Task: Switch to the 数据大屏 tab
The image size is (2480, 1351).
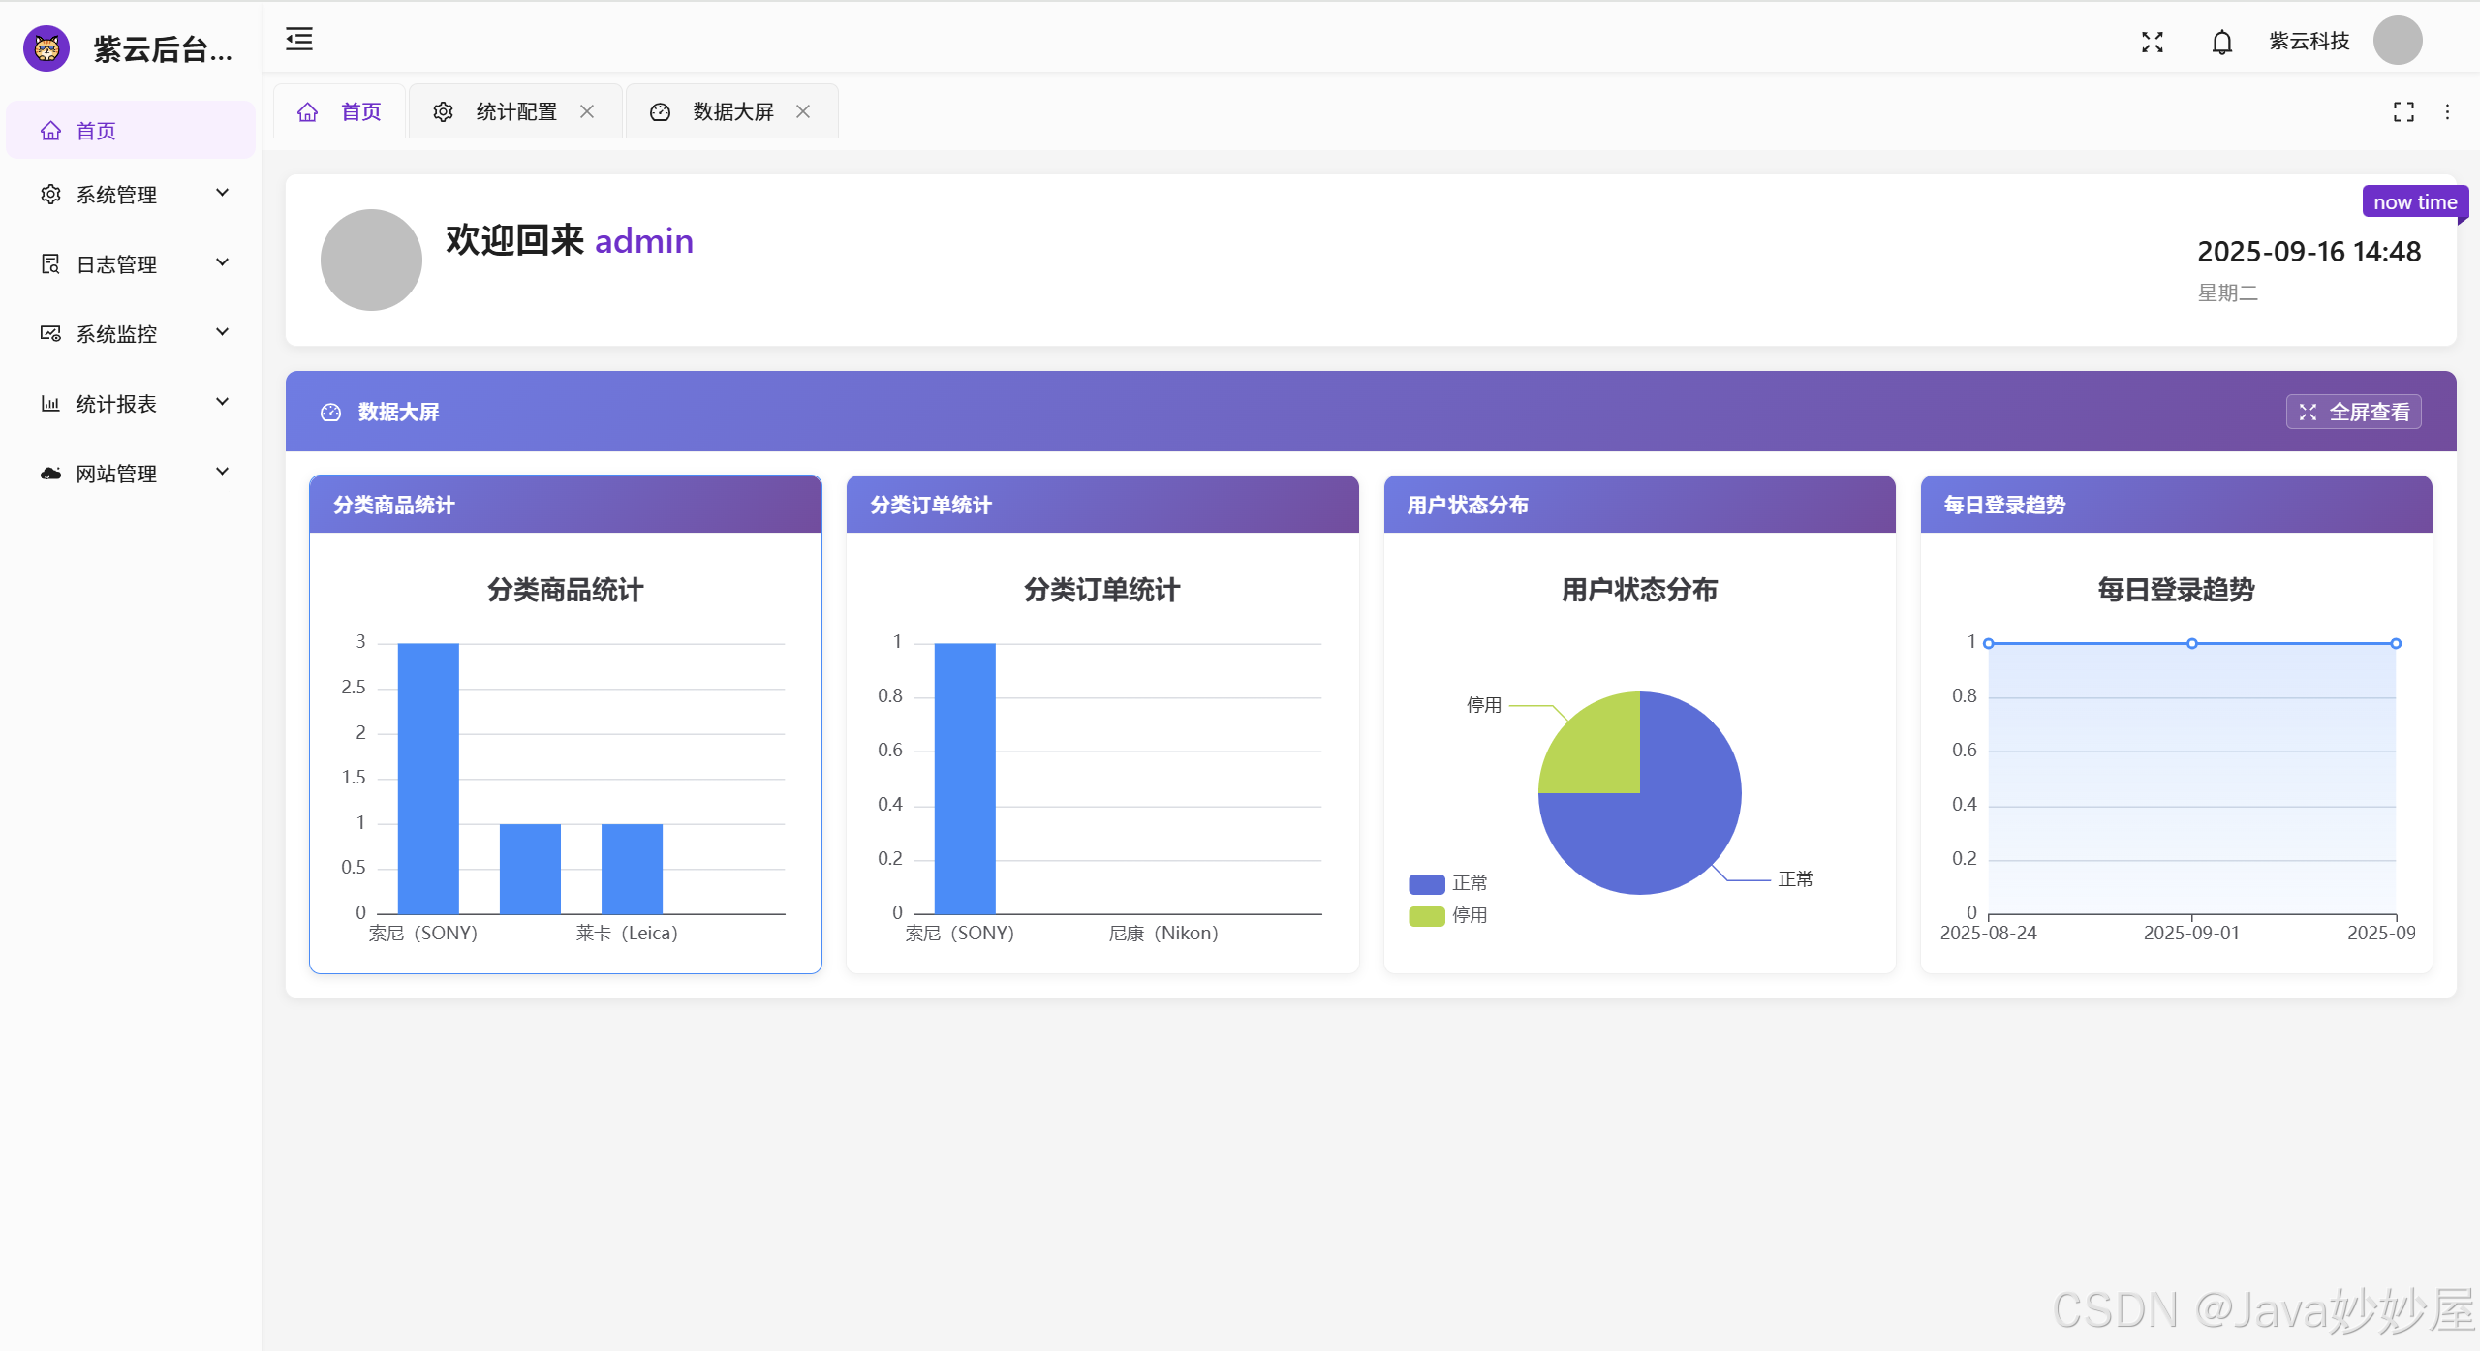Action: [732, 111]
